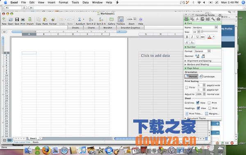Open Reference Tools books icon in Toolbox

click(x=208, y=19)
